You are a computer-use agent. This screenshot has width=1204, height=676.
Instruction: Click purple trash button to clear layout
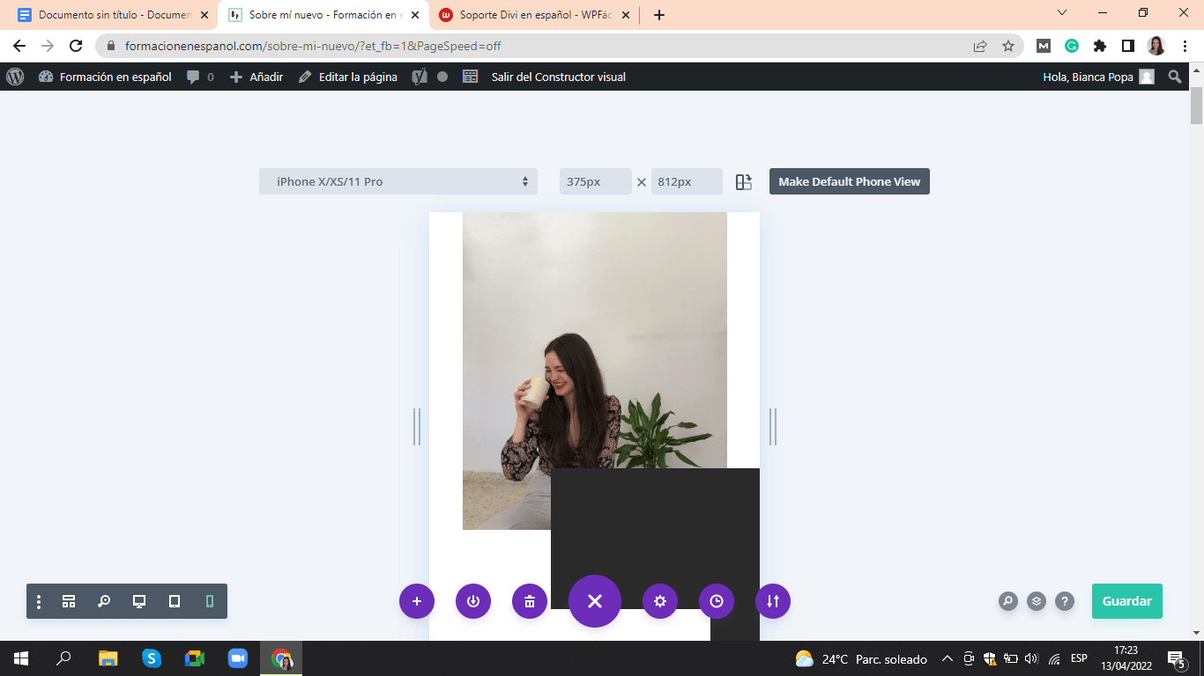pos(530,601)
